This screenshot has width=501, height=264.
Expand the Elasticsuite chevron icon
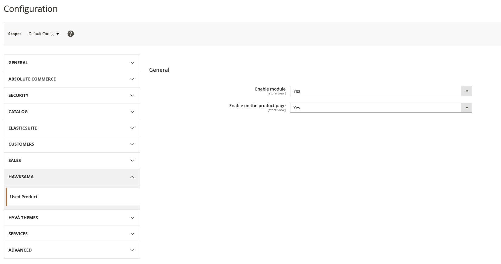(x=132, y=128)
